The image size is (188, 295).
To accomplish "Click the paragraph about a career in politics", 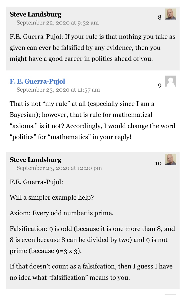I will point(92,48).
